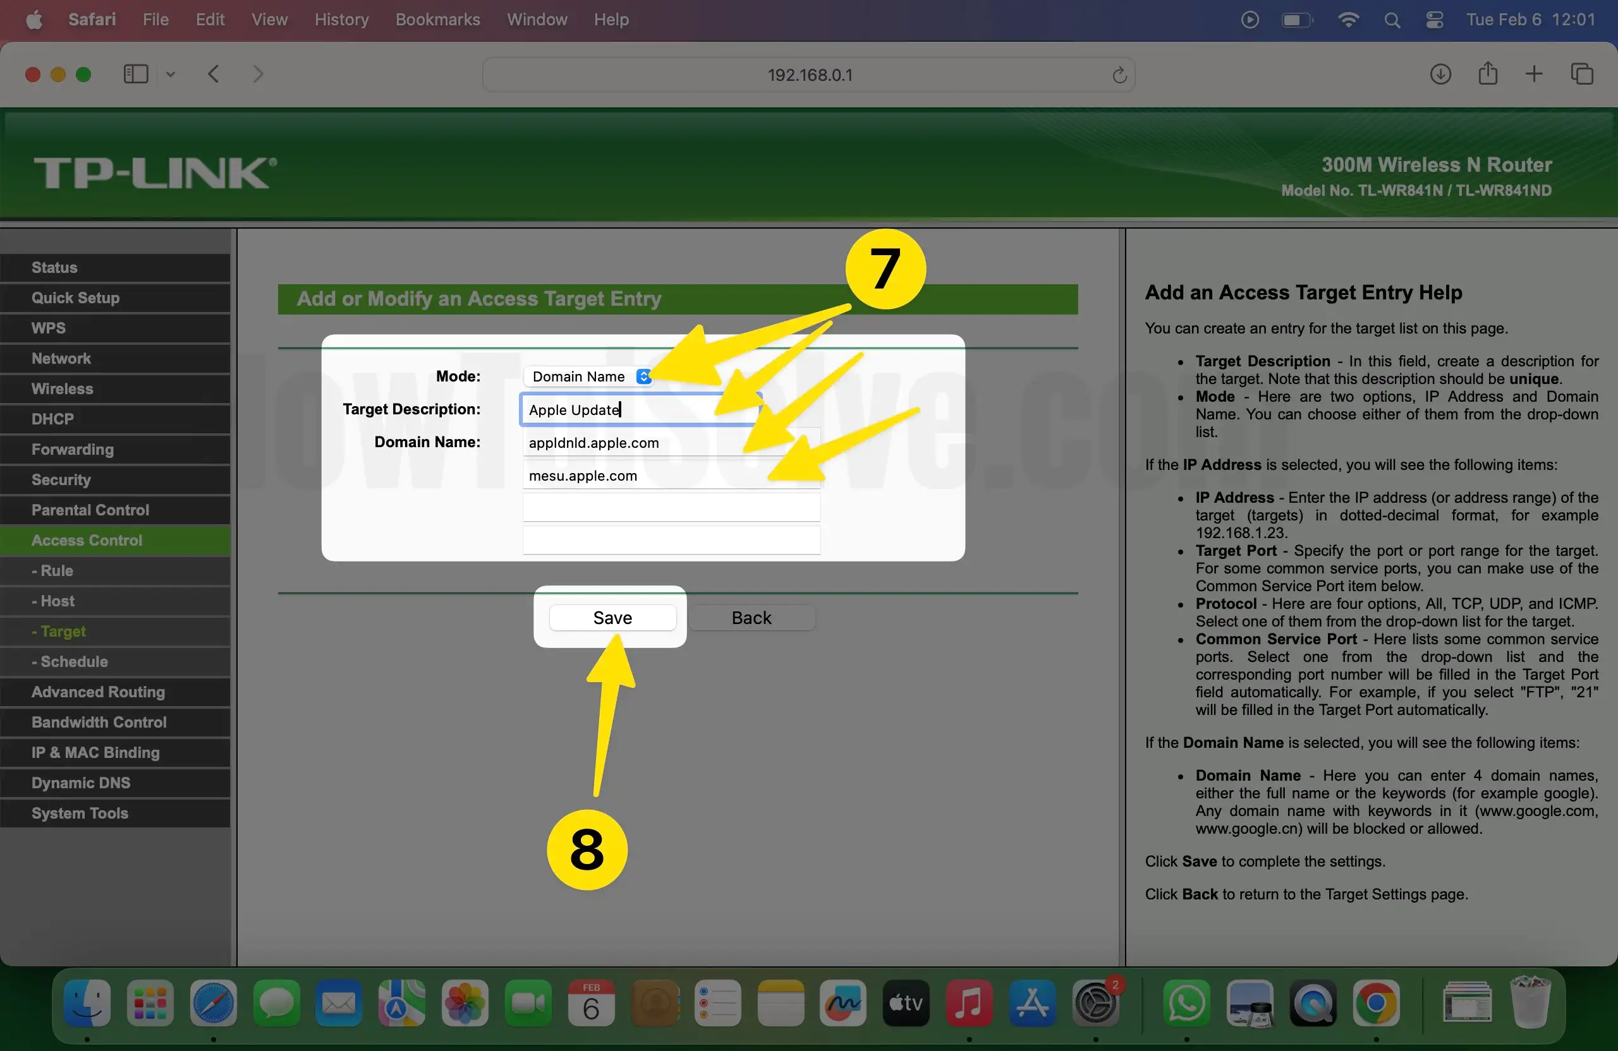1618x1051 pixels.
Task: Open the Bookmarks menu
Action: [437, 20]
